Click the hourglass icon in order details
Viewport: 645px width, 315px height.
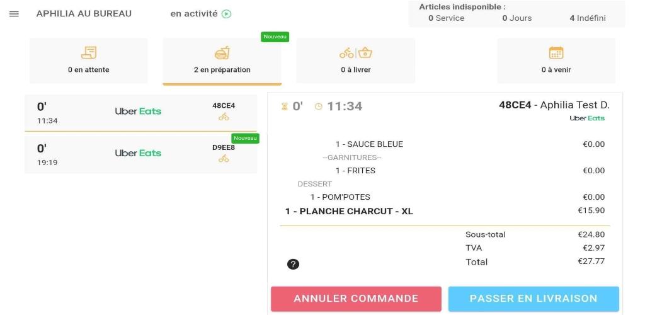[284, 106]
